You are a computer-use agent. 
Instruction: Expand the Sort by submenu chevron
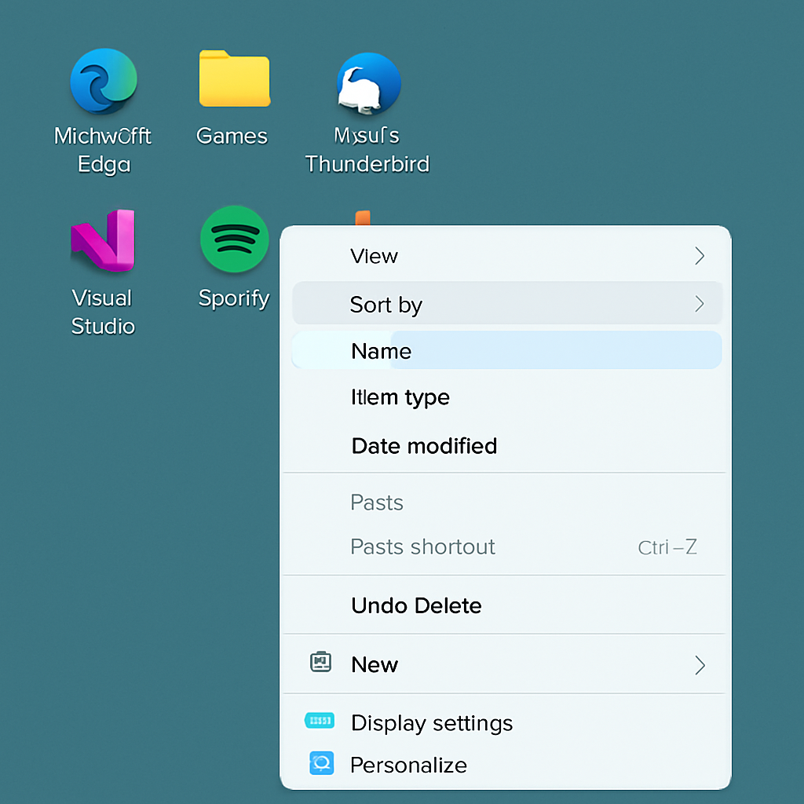tap(700, 304)
